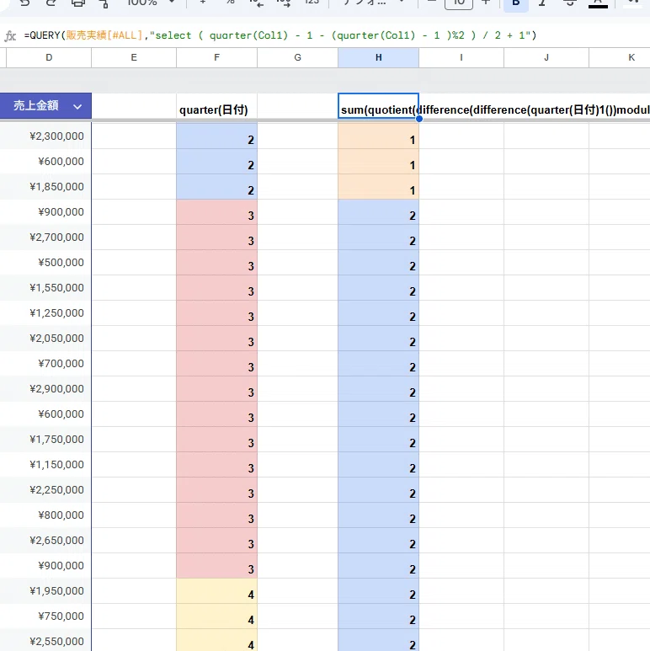The image size is (650, 651).
Task: Select the ¥750,000 cell
Action: pos(45,616)
